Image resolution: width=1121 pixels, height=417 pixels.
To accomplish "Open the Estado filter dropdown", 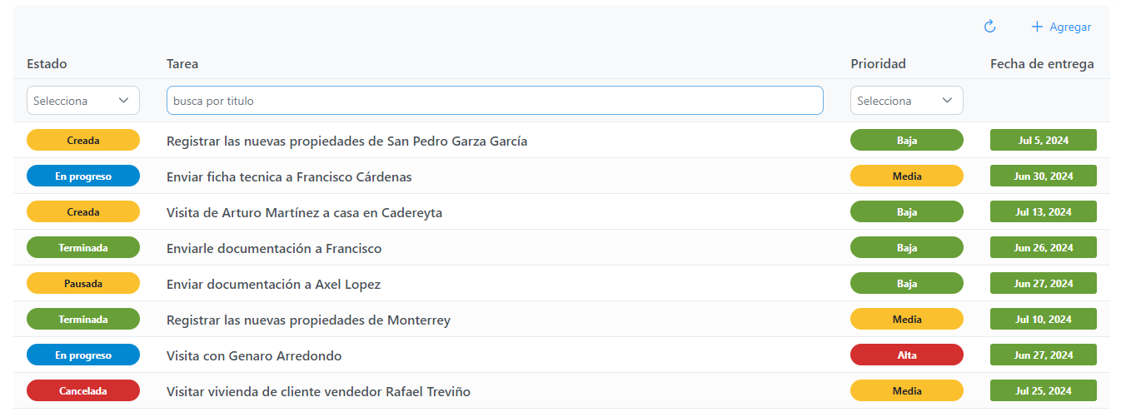I will pyautogui.click(x=83, y=101).
